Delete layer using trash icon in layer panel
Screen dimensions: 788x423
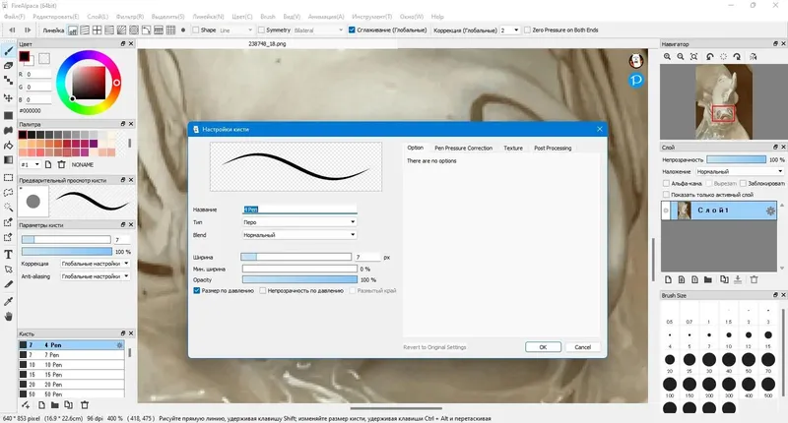754,279
